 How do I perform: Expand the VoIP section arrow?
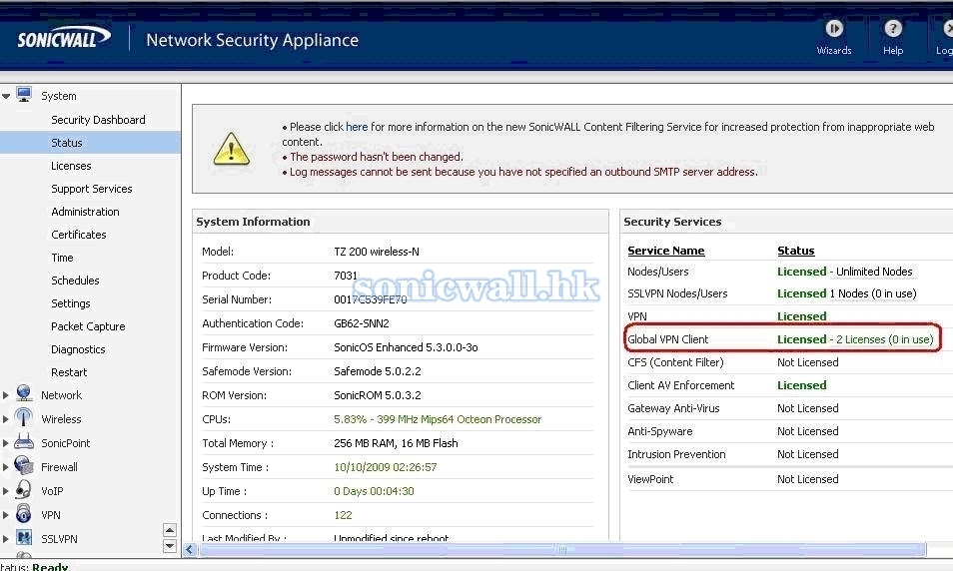pyautogui.click(x=5, y=491)
